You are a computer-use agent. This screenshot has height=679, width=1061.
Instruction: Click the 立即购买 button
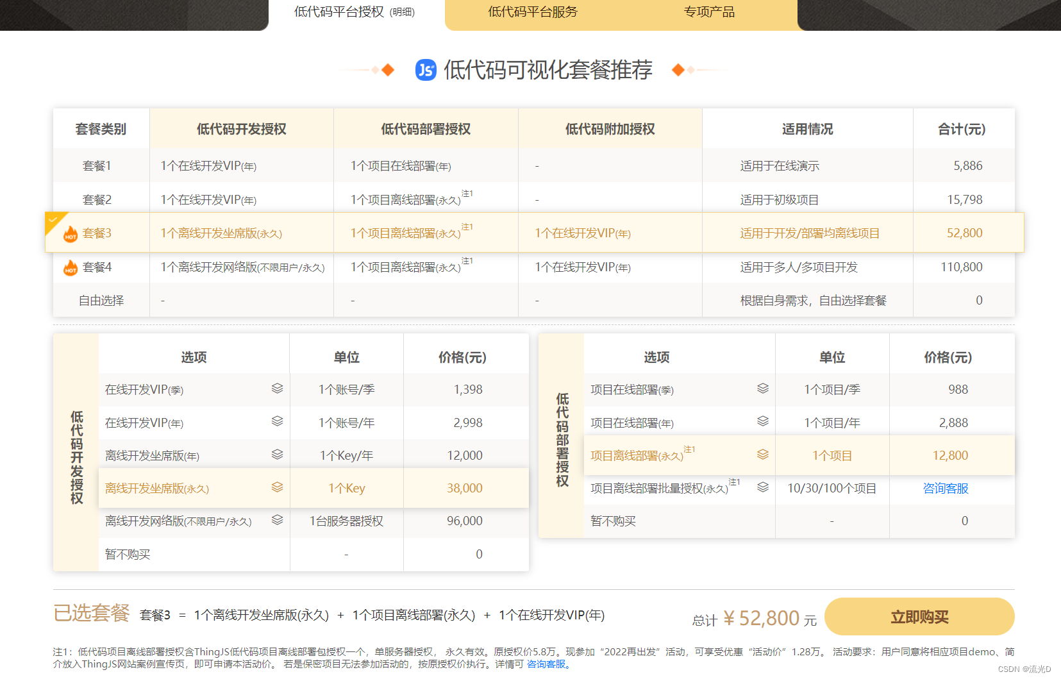click(919, 617)
